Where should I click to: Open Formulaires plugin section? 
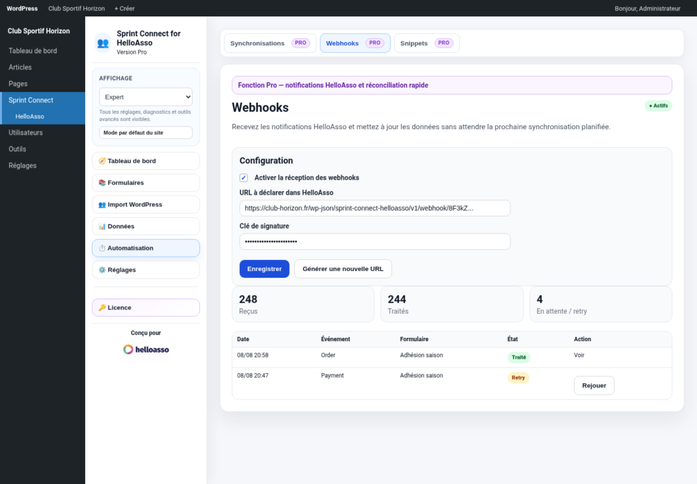(146, 182)
